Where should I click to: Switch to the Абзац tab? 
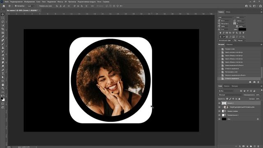click(x=228, y=12)
